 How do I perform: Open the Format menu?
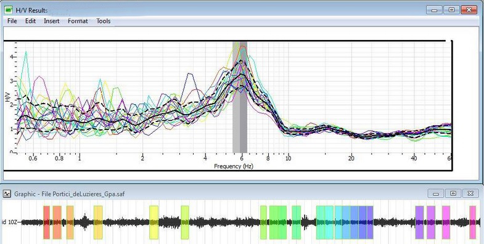pyautogui.click(x=78, y=21)
